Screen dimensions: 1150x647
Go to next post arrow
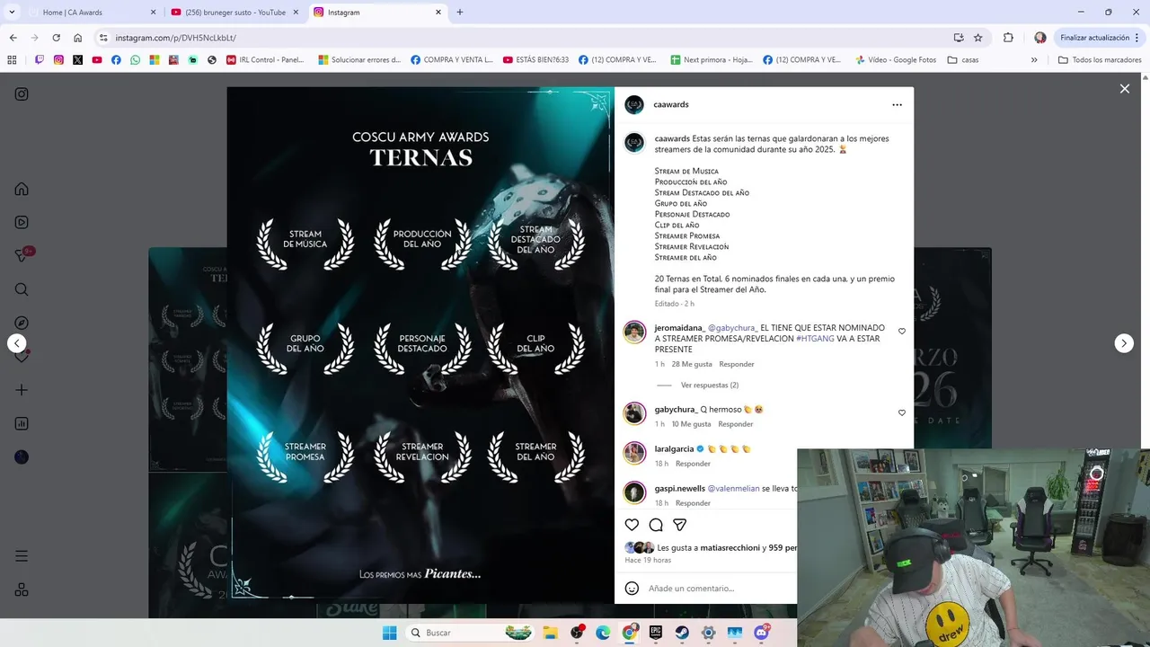pyautogui.click(x=1124, y=343)
